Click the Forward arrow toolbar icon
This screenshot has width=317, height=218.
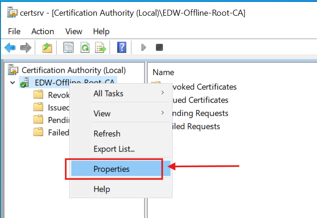(26, 48)
